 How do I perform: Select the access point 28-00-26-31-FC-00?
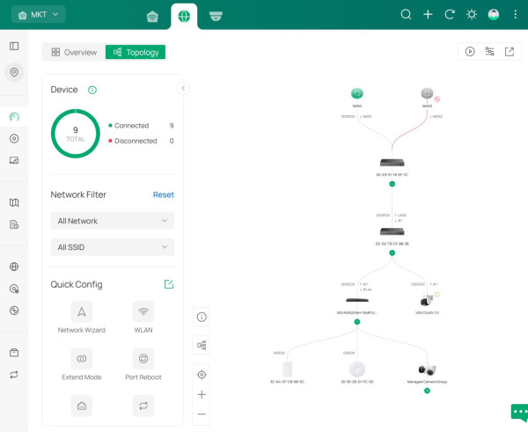[356, 370]
